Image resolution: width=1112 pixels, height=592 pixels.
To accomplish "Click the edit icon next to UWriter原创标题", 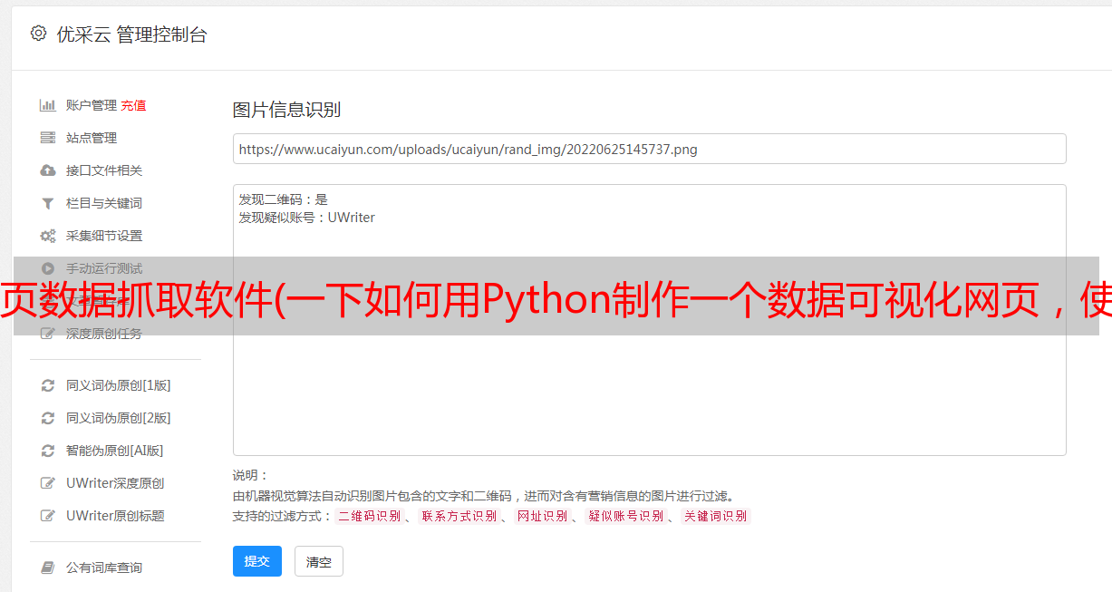I will [48, 516].
